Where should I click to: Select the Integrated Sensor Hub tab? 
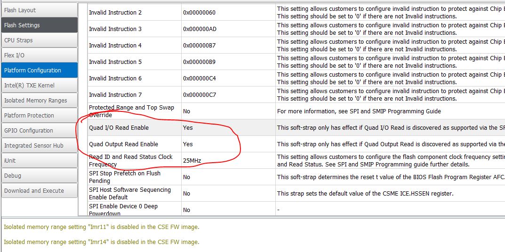point(39,146)
